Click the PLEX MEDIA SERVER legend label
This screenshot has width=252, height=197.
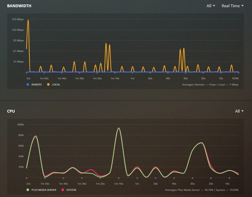[44, 190]
